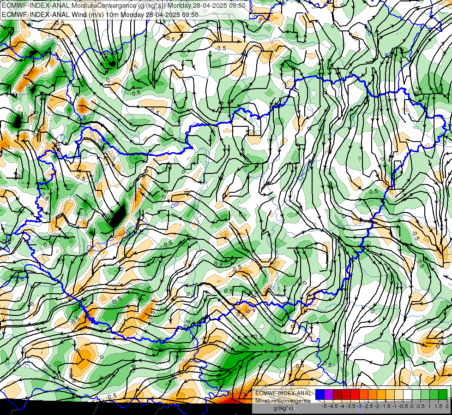Image resolution: width=452 pixels, height=415 pixels.
Task: Click the legend unit label 'g/(kg*s)'
Action: point(283,408)
